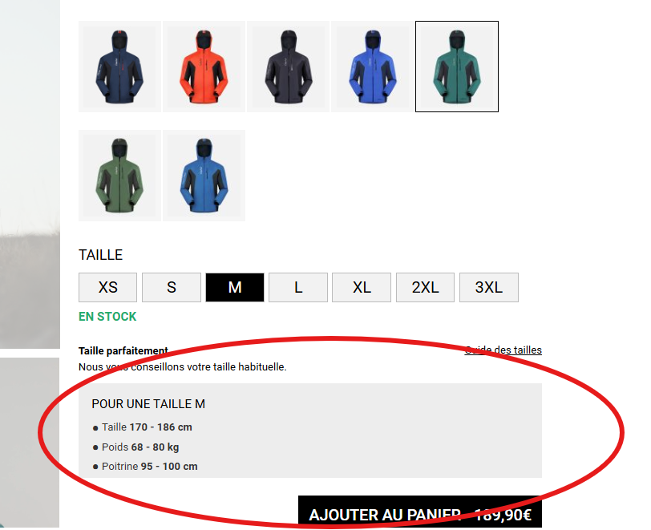This screenshot has width=651, height=530.
Task: Choose the orange jacket color swatch
Action: pos(204,67)
